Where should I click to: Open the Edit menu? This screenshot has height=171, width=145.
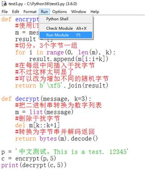(16, 12)
